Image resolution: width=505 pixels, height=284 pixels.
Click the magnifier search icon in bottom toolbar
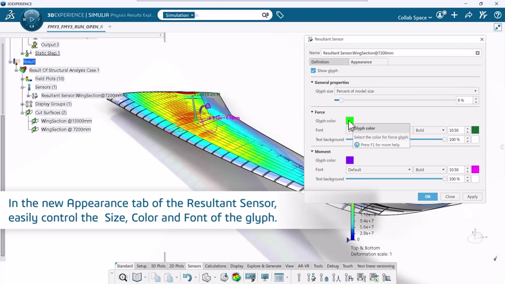tap(123, 277)
